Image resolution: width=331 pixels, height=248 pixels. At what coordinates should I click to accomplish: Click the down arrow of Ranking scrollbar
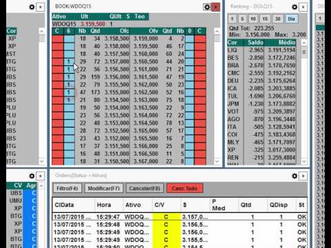coord(304,162)
